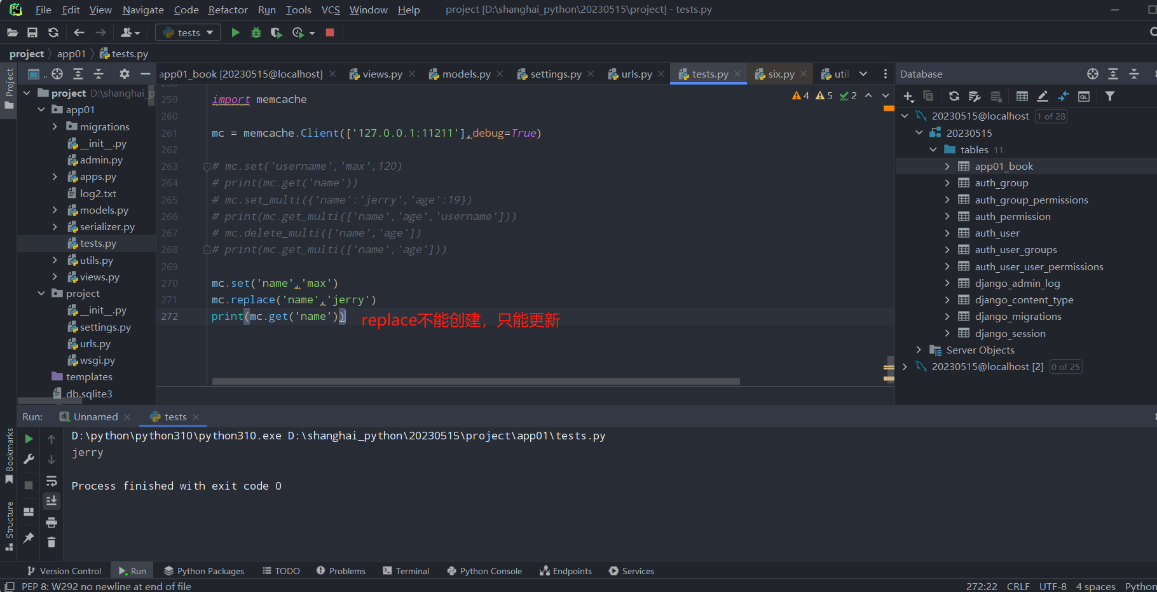
Task: Print run output with printer icon
Action: (x=51, y=522)
